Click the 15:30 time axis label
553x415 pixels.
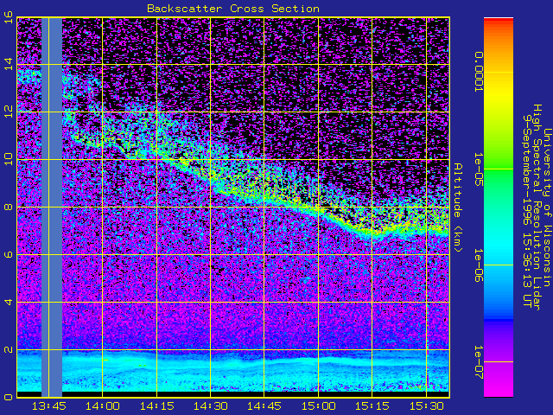point(426,406)
